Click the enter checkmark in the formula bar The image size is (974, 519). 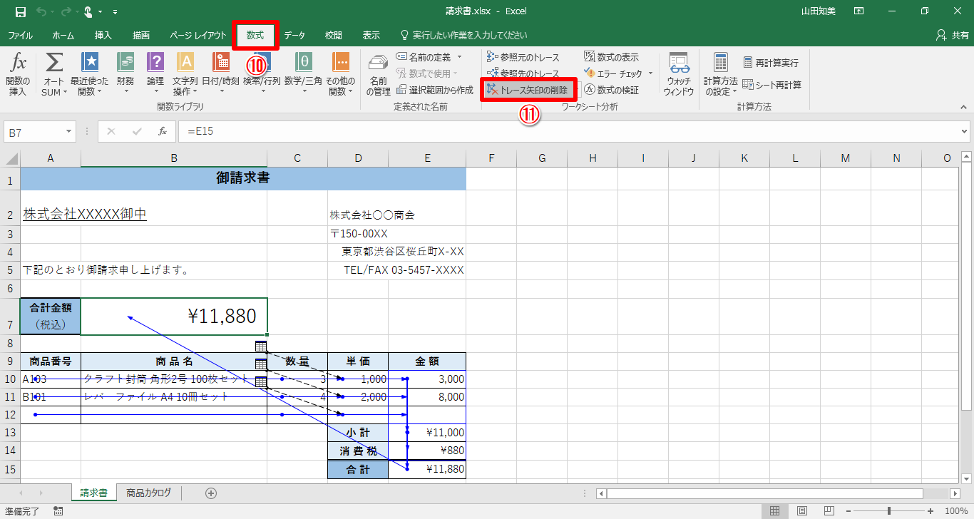137,131
